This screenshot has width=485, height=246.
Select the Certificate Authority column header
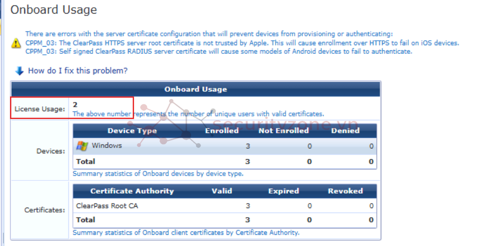132,191
